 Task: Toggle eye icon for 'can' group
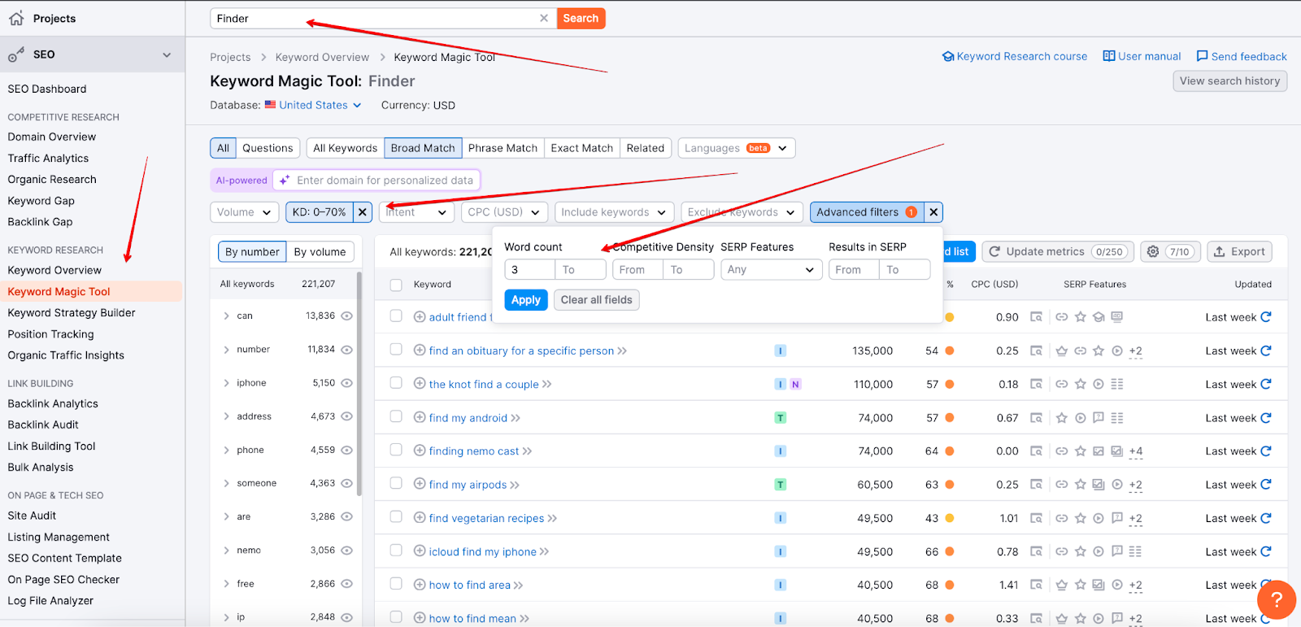tap(347, 316)
